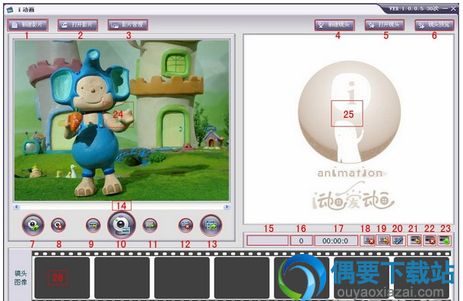Click the frame count field showing 0
Screen dimensions: 463x301
point(301,240)
